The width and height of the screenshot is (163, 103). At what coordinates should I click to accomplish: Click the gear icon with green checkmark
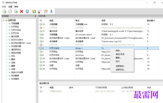(16, 12)
